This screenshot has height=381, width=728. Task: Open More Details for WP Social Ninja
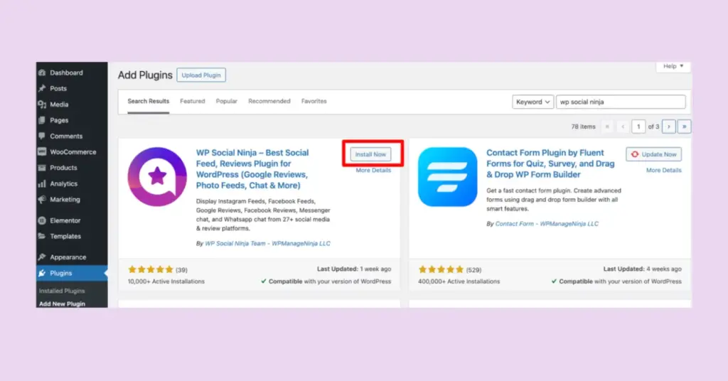click(x=373, y=171)
